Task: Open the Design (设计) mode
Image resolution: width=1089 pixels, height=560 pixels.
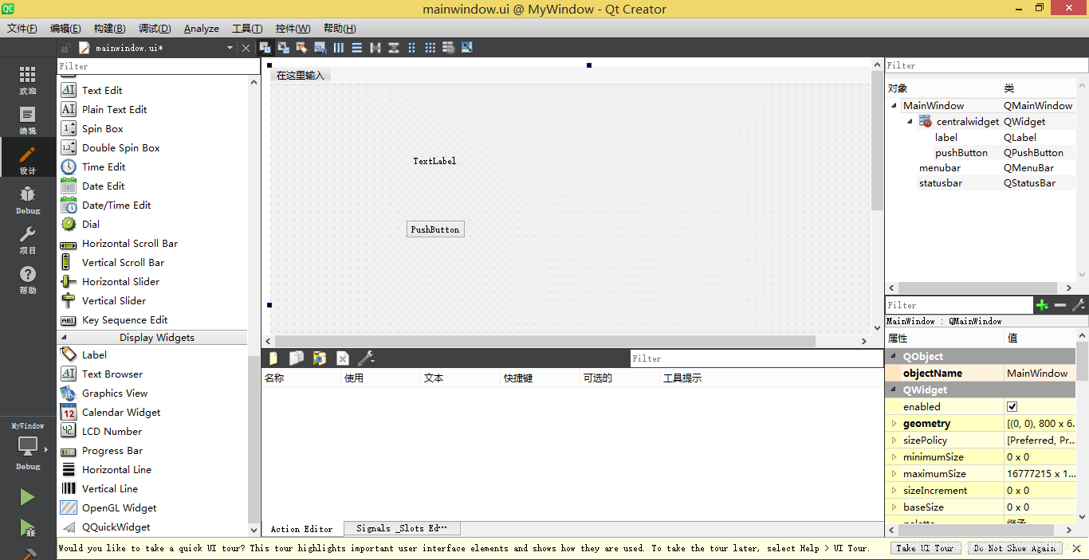Action: coord(28,159)
